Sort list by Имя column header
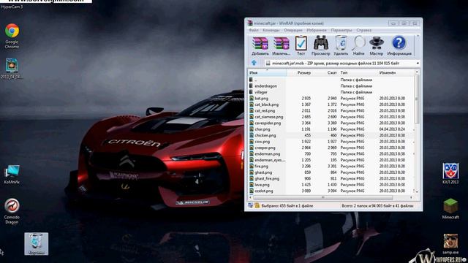The width and height of the screenshot is (468, 263). click(x=267, y=72)
